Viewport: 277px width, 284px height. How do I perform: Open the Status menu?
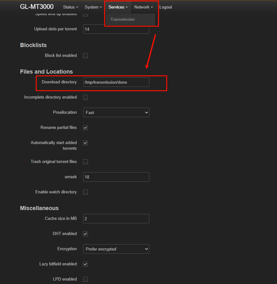(x=71, y=7)
